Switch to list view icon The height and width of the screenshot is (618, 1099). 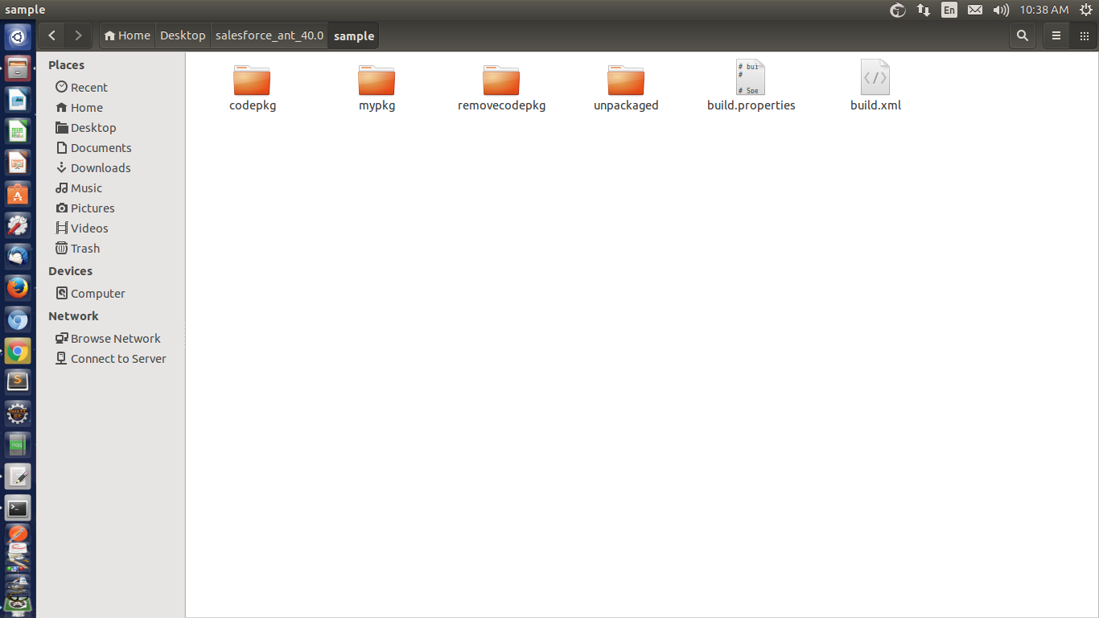tap(1056, 35)
